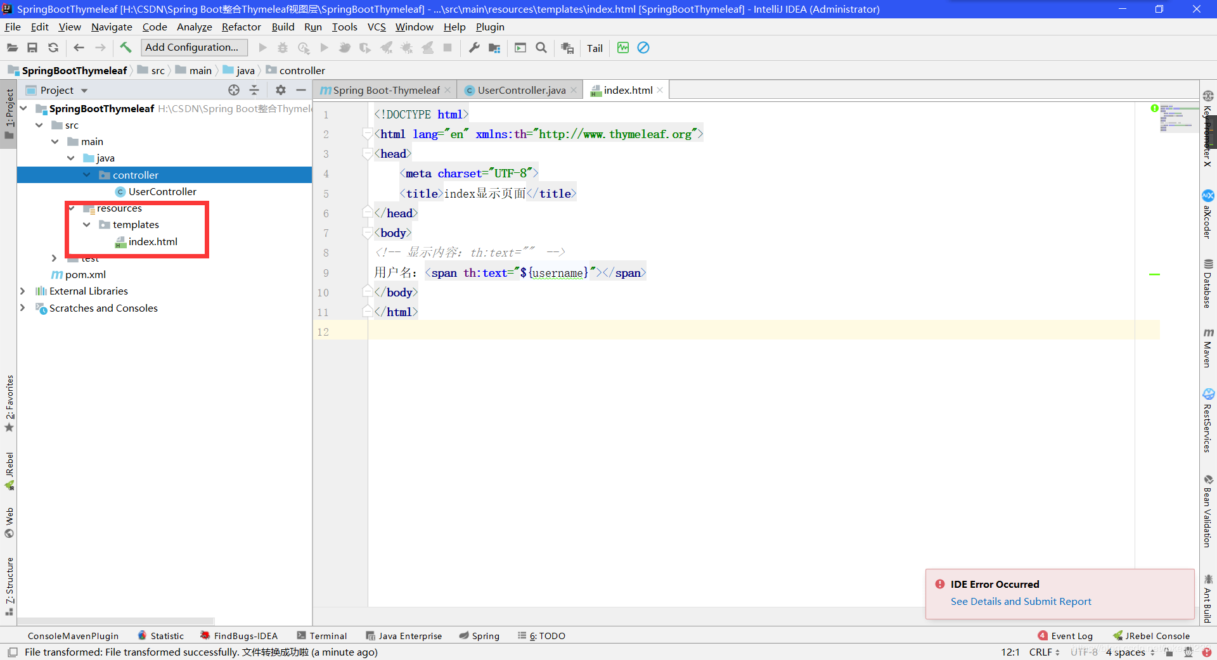Open Project panel gear options
Screen dimensions: 1217x660
coord(281,90)
